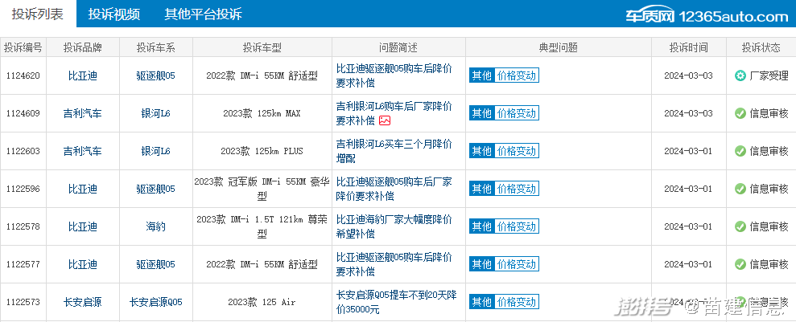Open complaint 比亚迪驱逐舰05购车后降价要求补偿 in row 1122577

click(394, 263)
